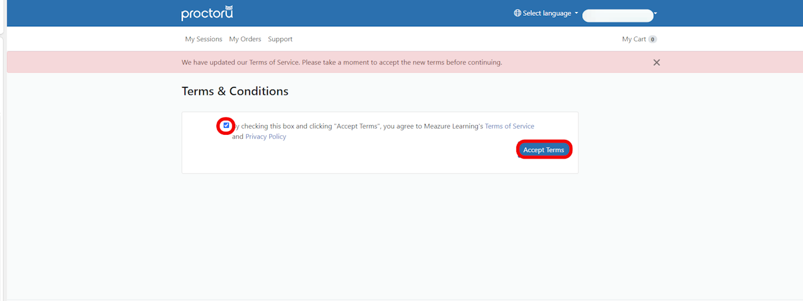Expand the user account menu caret
The image size is (803, 301).
tap(655, 13)
